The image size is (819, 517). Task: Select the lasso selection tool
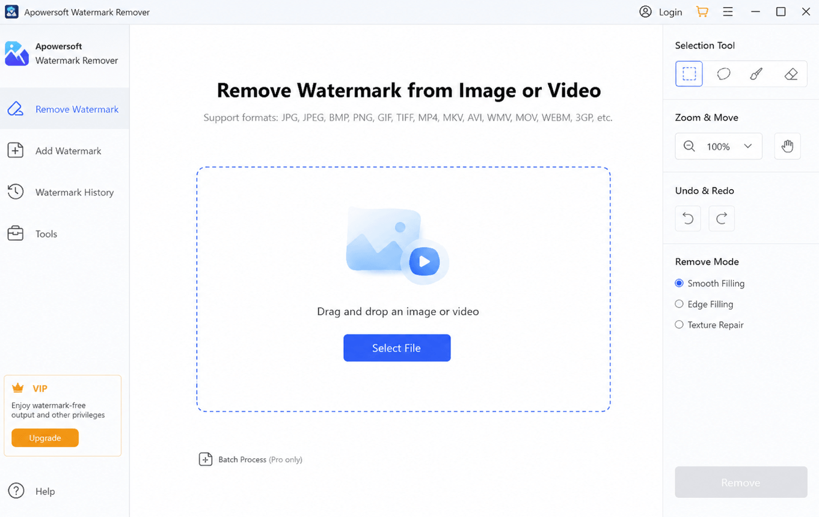pos(723,74)
